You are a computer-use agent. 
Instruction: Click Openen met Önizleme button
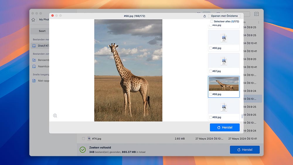[224, 16]
